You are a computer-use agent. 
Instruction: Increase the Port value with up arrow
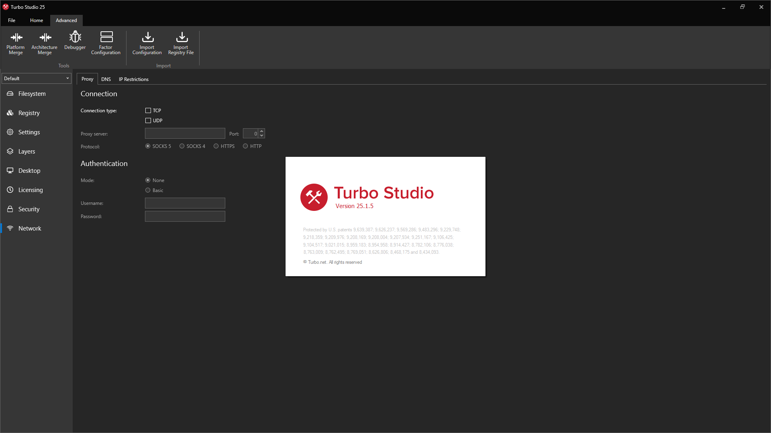pos(262,131)
